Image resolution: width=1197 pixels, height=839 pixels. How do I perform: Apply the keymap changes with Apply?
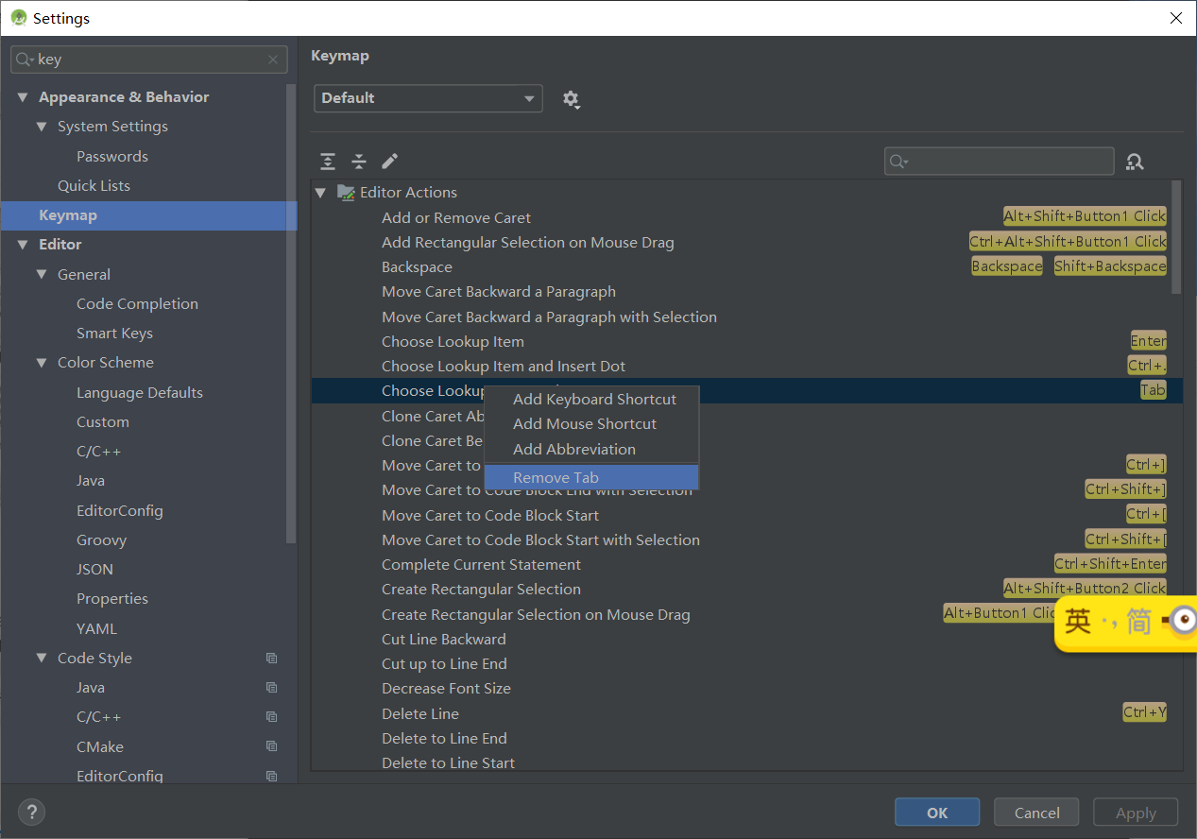tap(1135, 812)
